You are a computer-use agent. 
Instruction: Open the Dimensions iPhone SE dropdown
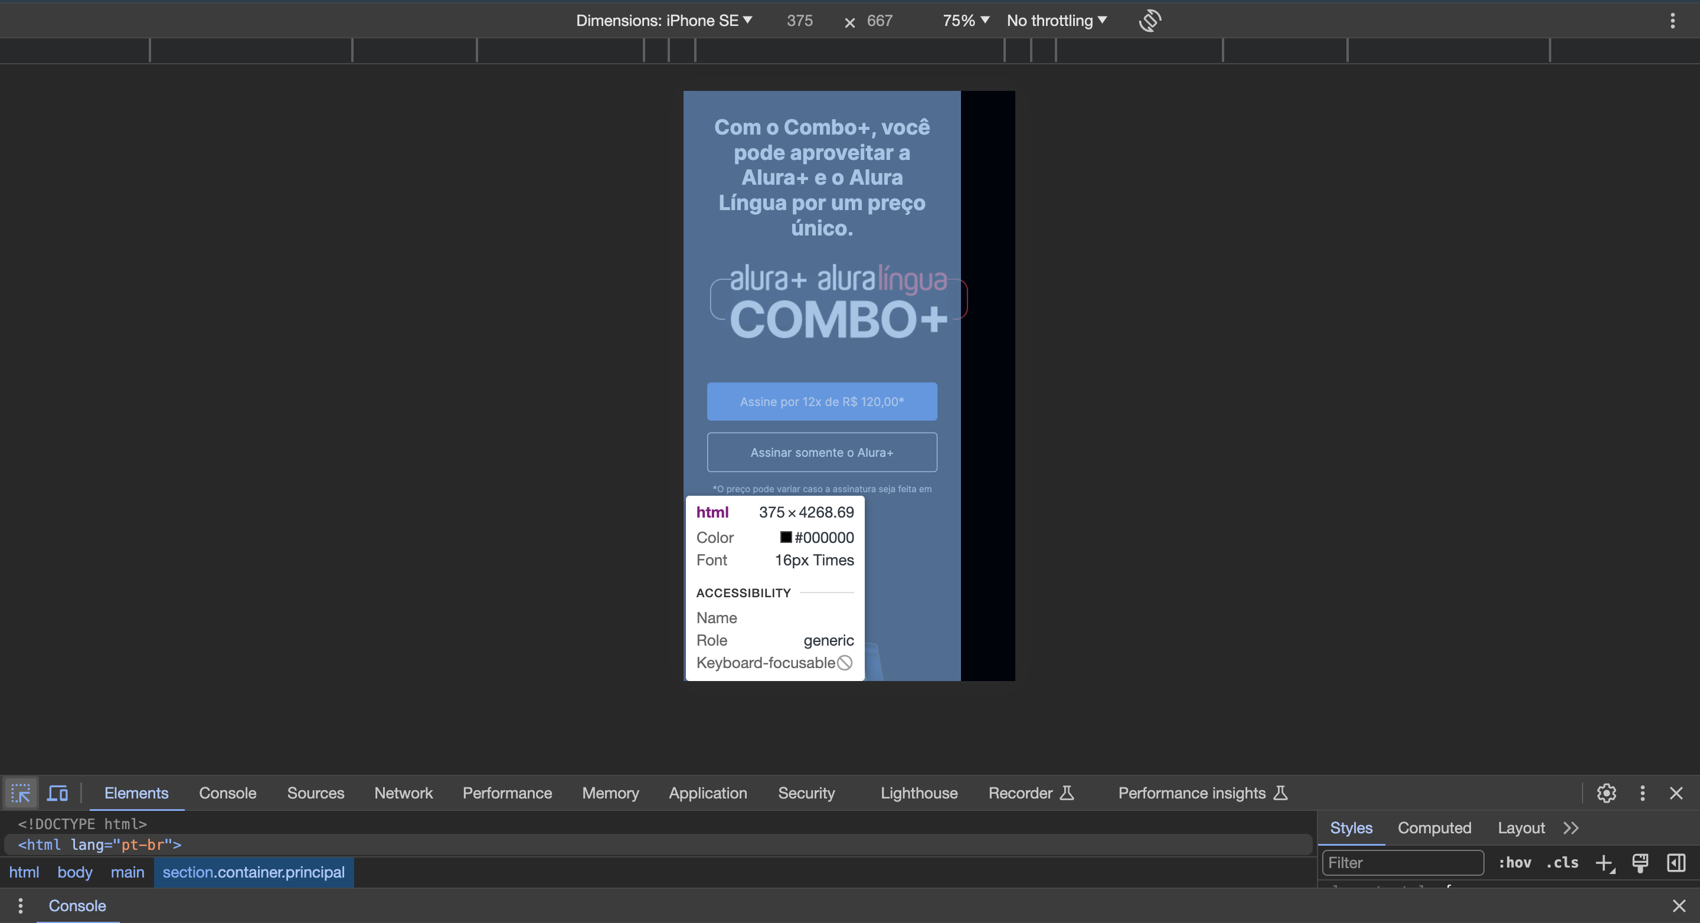tap(664, 21)
